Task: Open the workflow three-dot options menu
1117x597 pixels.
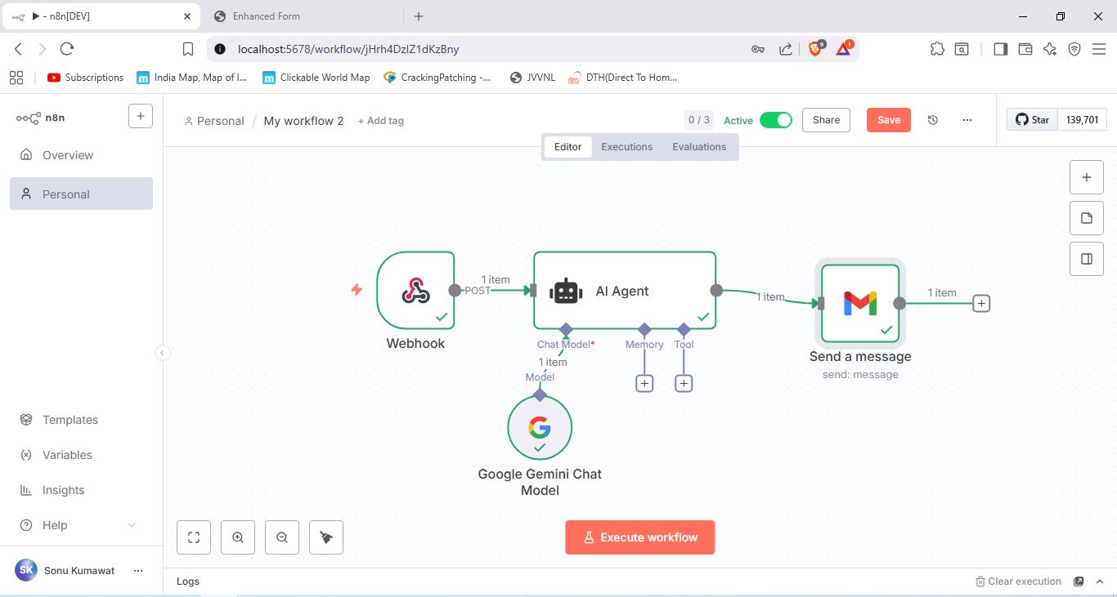Action: pyautogui.click(x=967, y=120)
